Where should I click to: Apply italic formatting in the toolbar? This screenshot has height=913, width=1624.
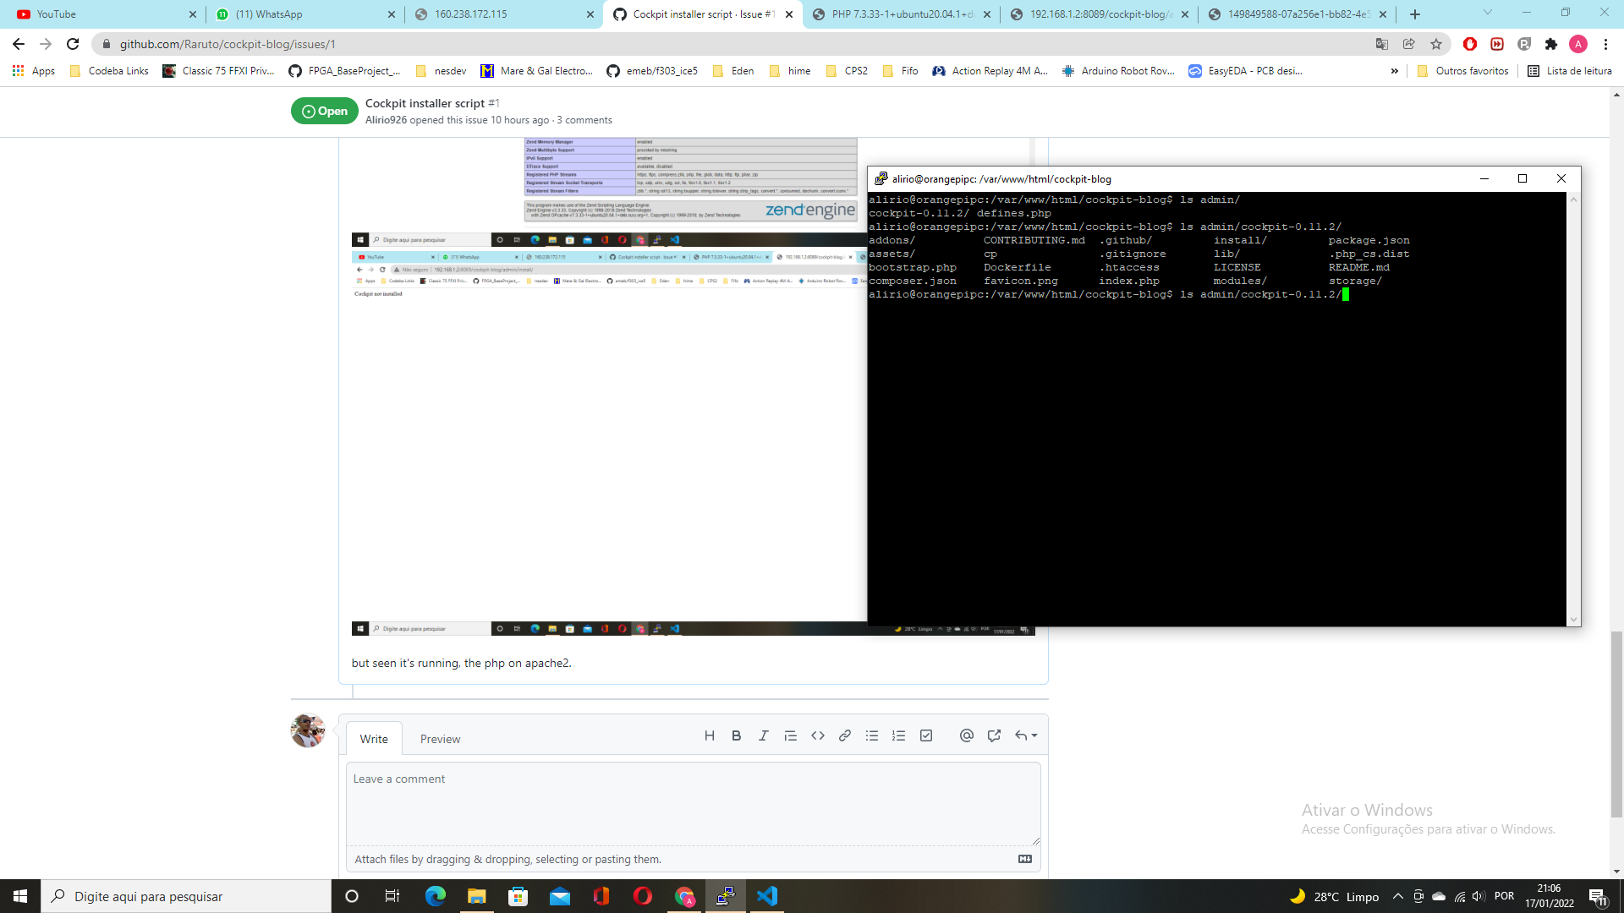click(764, 735)
